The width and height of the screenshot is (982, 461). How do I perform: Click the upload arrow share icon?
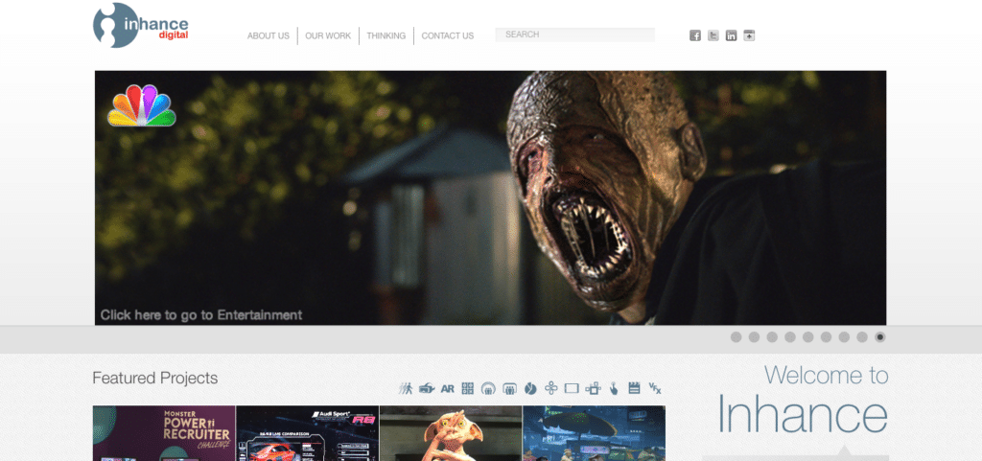point(749,35)
